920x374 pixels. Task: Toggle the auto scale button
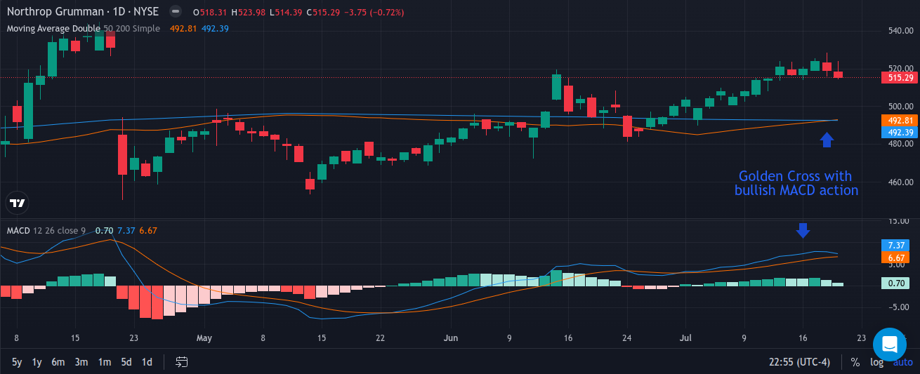point(902,362)
